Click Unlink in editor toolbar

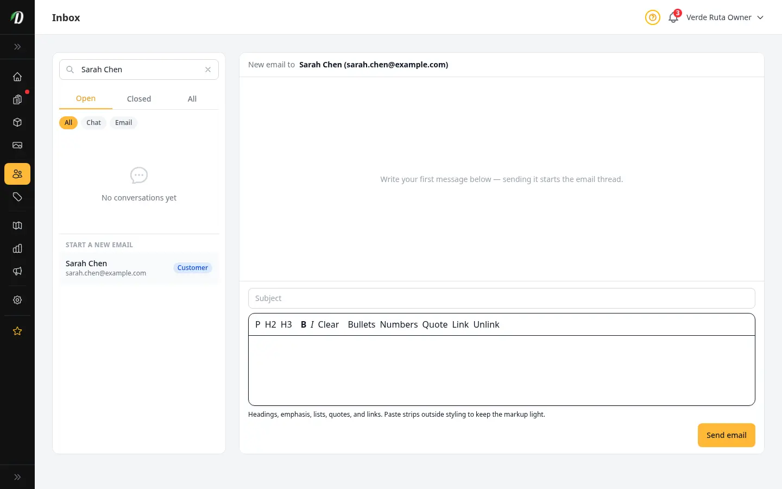(486, 324)
